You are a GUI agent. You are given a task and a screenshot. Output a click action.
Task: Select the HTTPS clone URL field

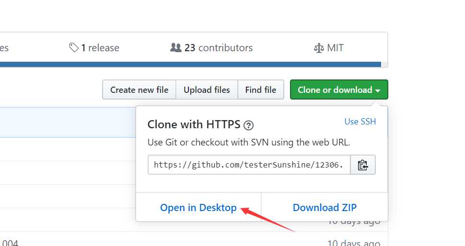[249, 165]
